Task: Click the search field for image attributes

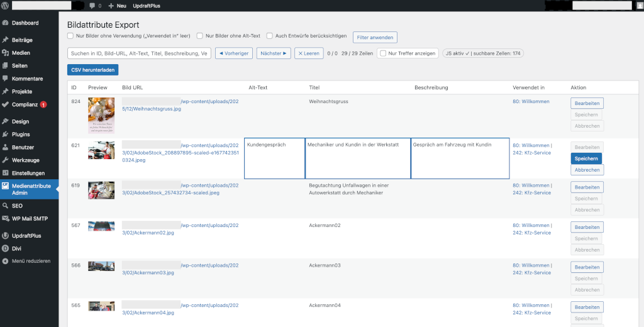Action: (139, 53)
